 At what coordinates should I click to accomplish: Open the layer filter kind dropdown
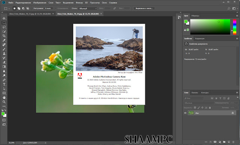[193, 98]
